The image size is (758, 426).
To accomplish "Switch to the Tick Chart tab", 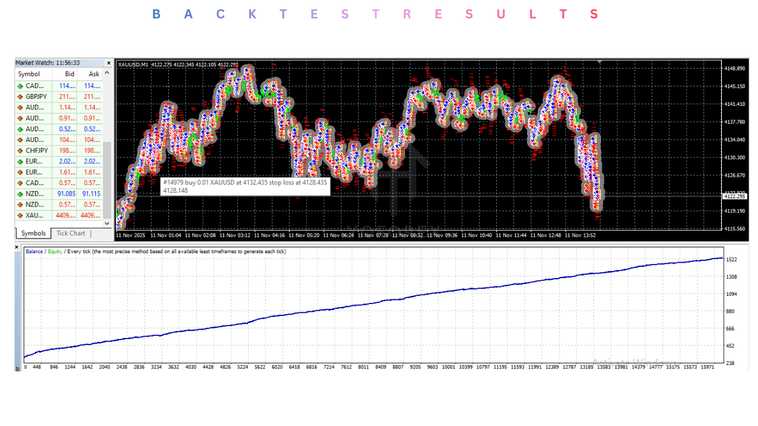I will pyautogui.click(x=70, y=233).
